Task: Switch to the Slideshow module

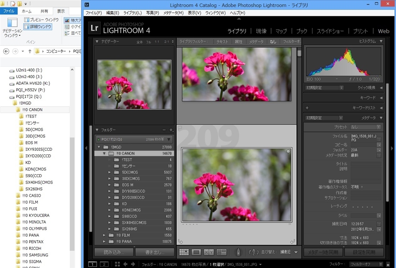Action: 330,31
